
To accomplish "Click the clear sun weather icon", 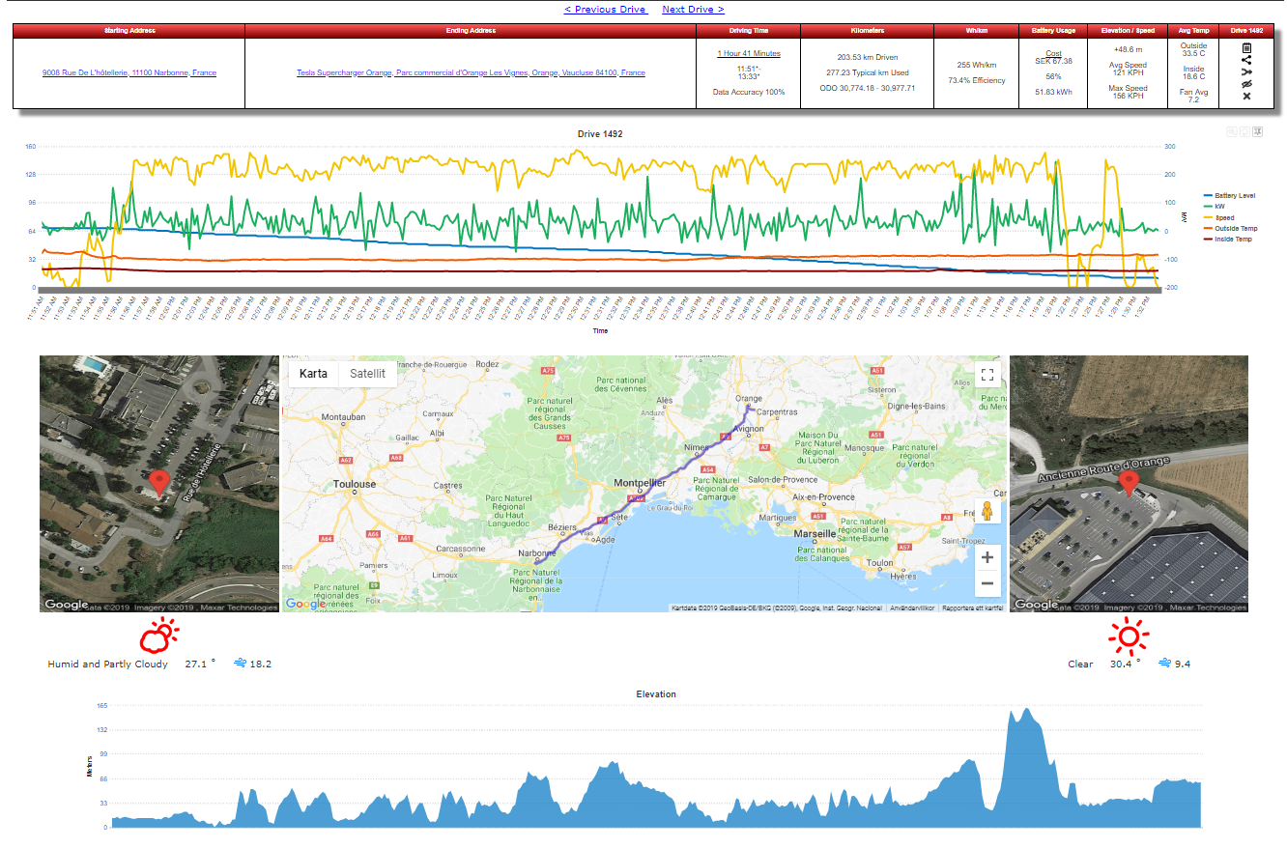I will pyautogui.click(x=1128, y=635).
